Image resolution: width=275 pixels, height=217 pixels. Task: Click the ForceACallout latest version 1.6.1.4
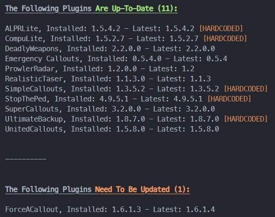pyautogui.click(x=201, y=209)
